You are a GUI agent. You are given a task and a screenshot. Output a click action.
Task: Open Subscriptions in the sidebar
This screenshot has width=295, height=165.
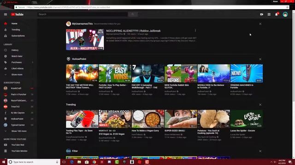coord(18,36)
